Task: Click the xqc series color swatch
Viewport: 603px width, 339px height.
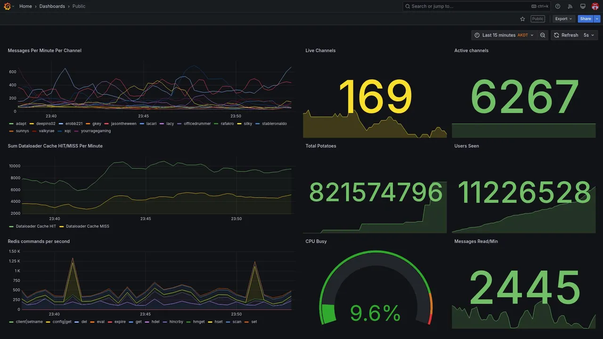Action: coord(60,131)
